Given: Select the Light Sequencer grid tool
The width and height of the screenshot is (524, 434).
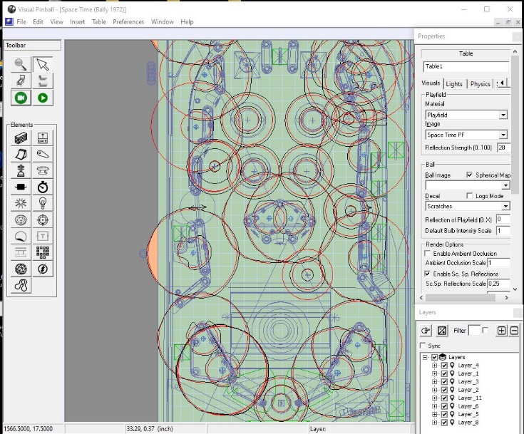Looking at the screenshot, I should 43,252.
